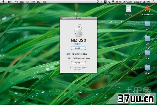This screenshot has height=105, width=157.
Task: Click the phone/modem status icon
Action: 109,2
